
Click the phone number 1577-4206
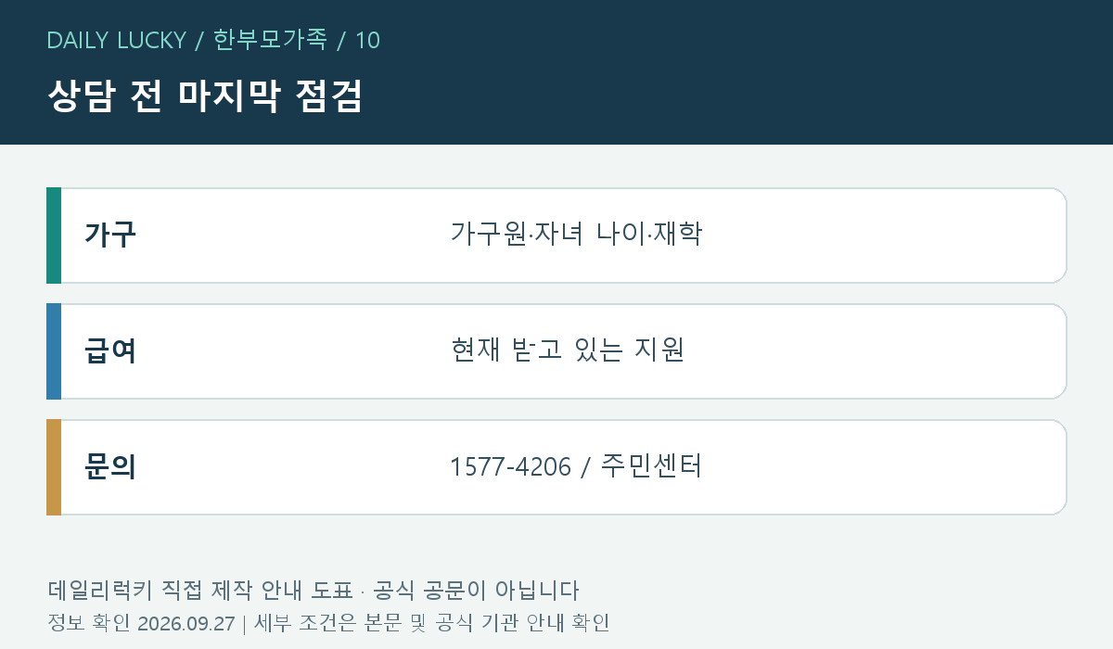point(510,466)
